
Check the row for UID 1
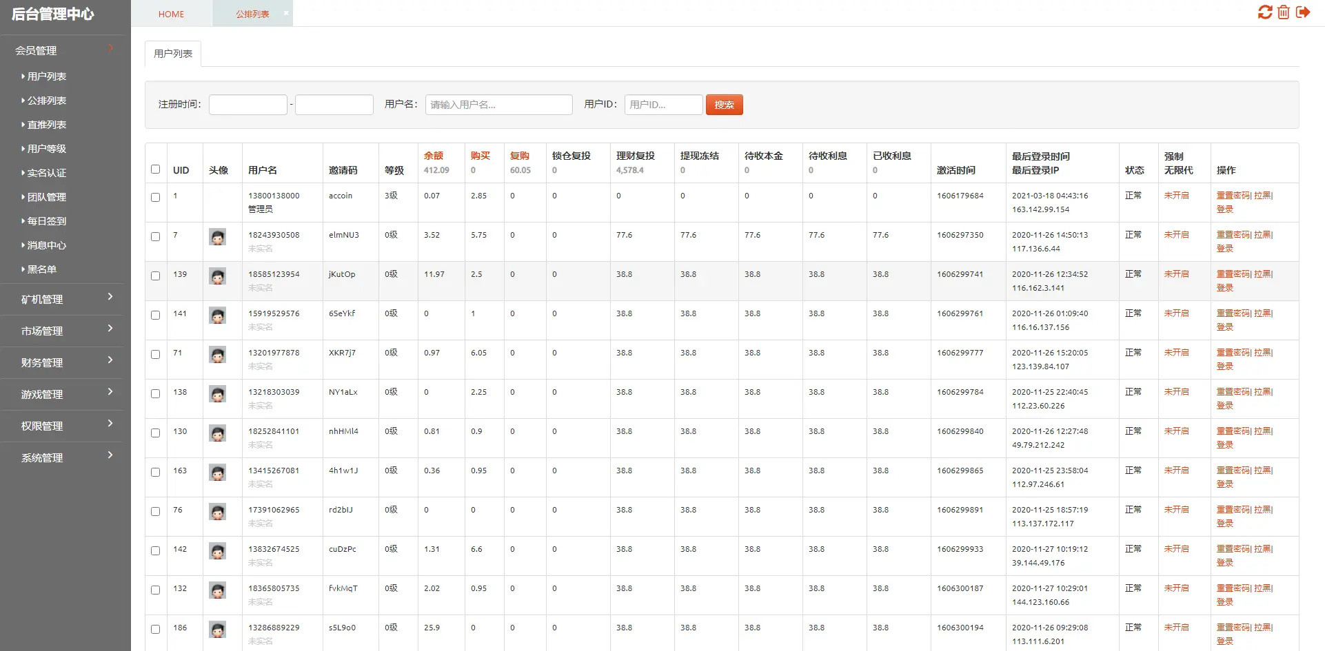tap(155, 197)
